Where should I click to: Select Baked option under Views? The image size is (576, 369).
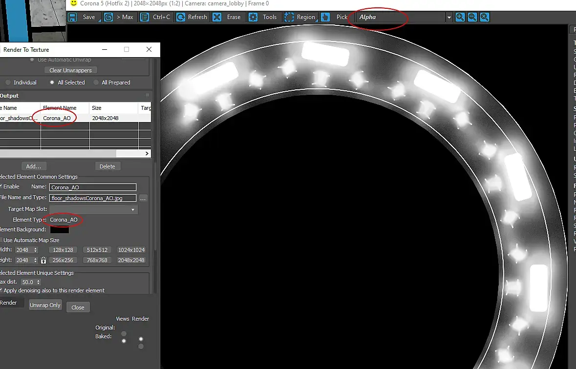124,341
